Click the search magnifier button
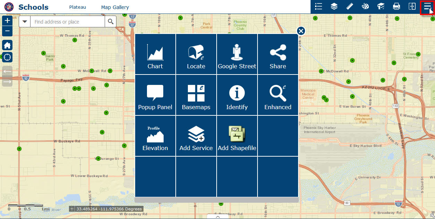 tap(111, 21)
